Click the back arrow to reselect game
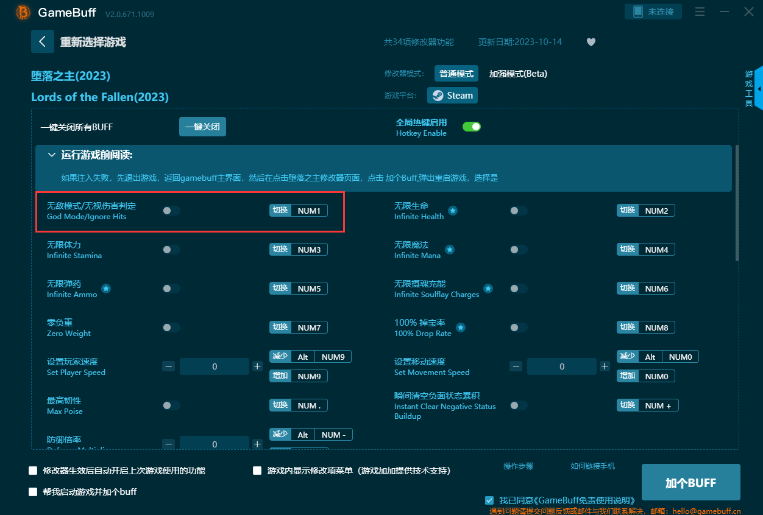Viewport: 763px width, 515px height. tap(43, 41)
